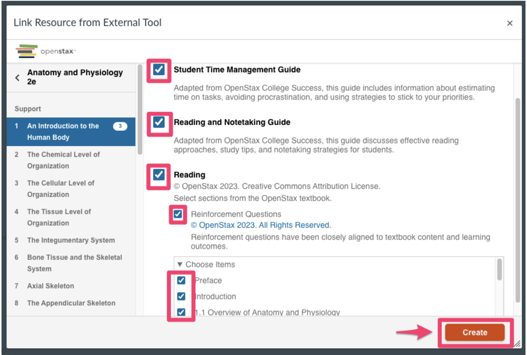Select Bone Tissue and the Skeletal System
This screenshot has width=527, height=355.
pyautogui.click(x=70, y=263)
